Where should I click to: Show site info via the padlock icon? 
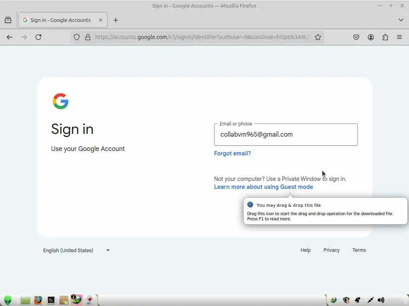pos(88,37)
